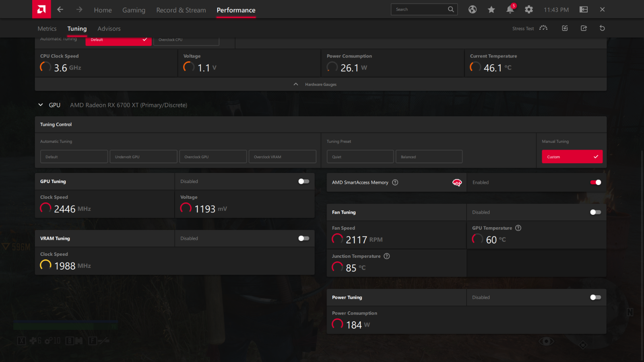The image size is (644, 362).
Task: Open Junction Temperature help icon
Action: click(x=387, y=256)
